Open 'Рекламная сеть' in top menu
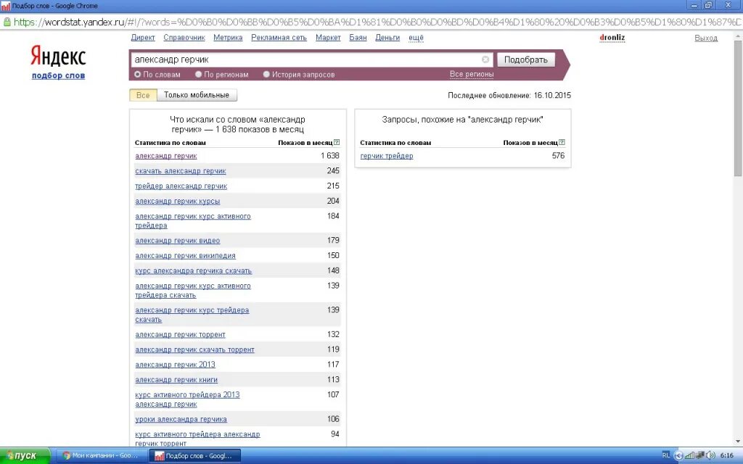Viewport: 743px width, 464px height. (x=279, y=38)
